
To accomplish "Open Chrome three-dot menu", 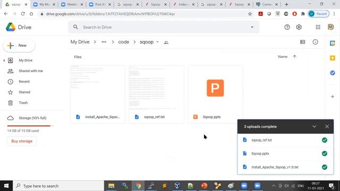I will tap(334, 14).
